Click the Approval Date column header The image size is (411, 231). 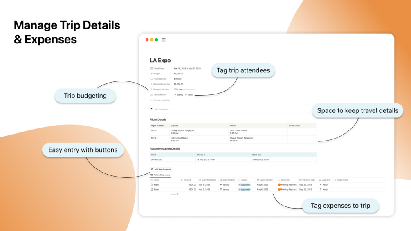click(265, 180)
